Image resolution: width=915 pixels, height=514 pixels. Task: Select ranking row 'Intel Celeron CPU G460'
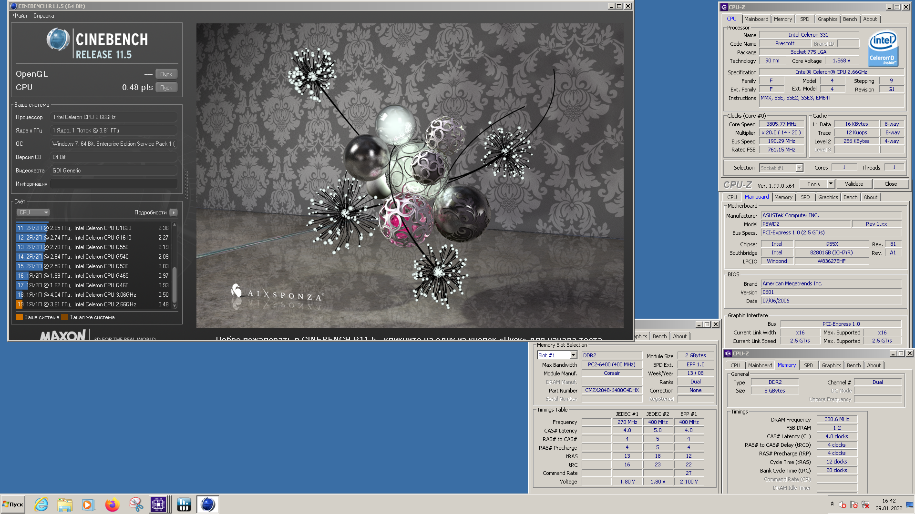pyautogui.click(x=94, y=285)
